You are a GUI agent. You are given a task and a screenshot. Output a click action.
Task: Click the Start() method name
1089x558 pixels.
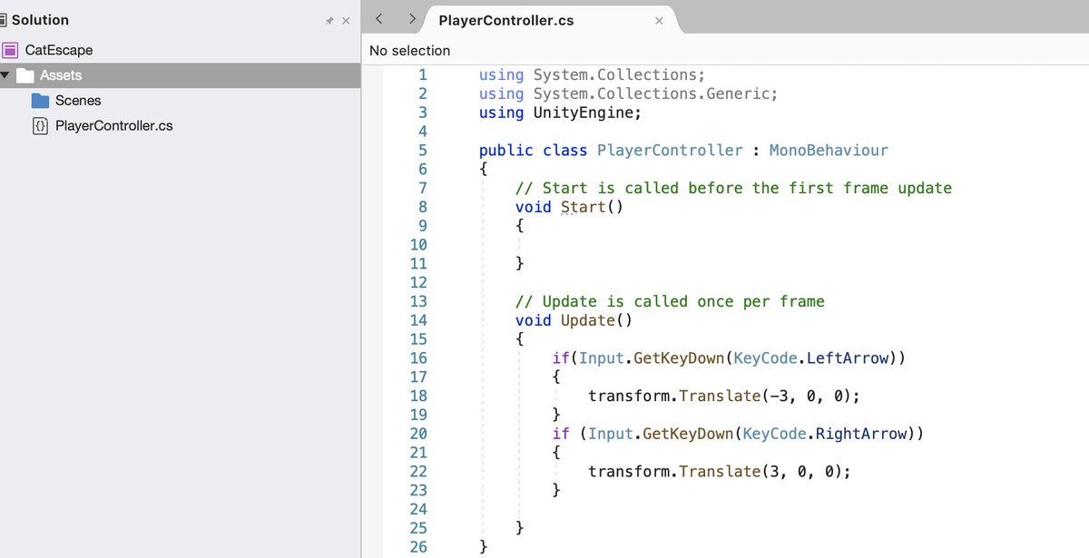(x=592, y=207)
